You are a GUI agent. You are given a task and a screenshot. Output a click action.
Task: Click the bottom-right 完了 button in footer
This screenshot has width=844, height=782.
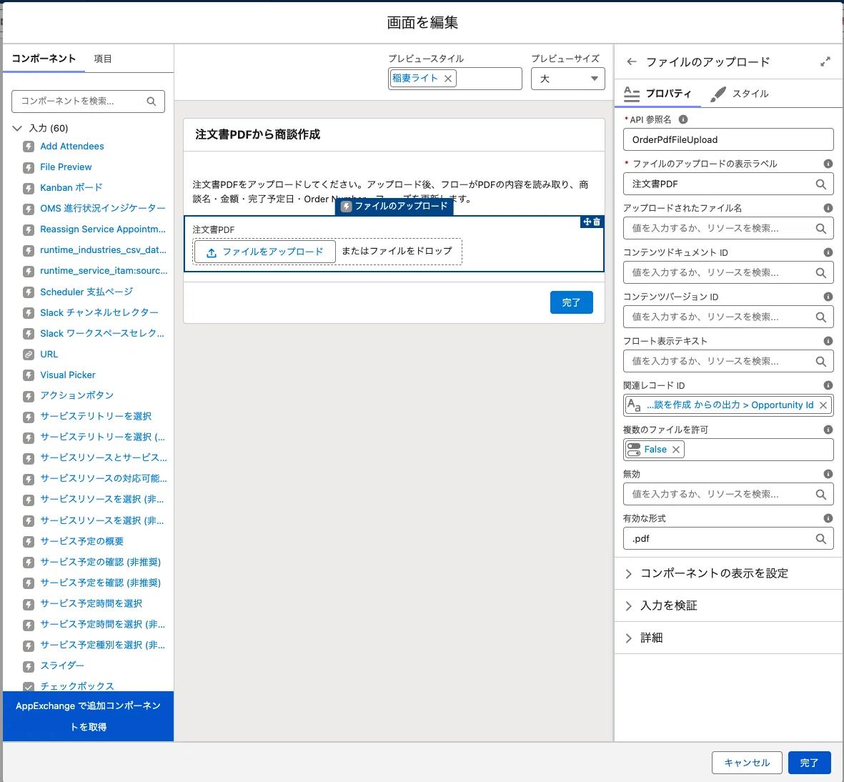[x=809, y=763]
